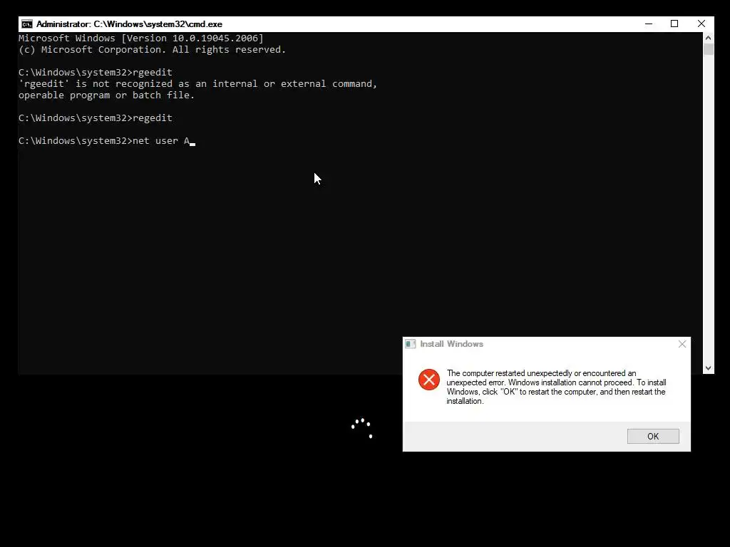
Task: Click the Install Windows title icon
Action: [410, 344]
